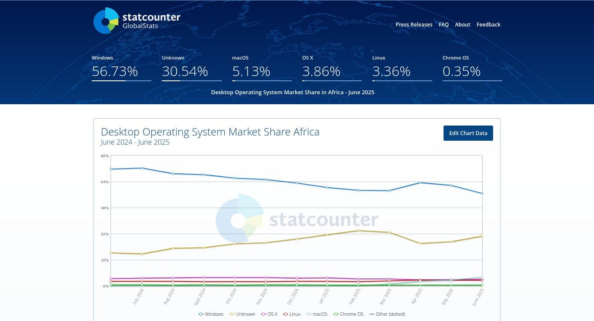Viewport: 594px width, 321px height.
Task: Click the statcounter GlobalStats logo
Action: click(x=137, y=20)
